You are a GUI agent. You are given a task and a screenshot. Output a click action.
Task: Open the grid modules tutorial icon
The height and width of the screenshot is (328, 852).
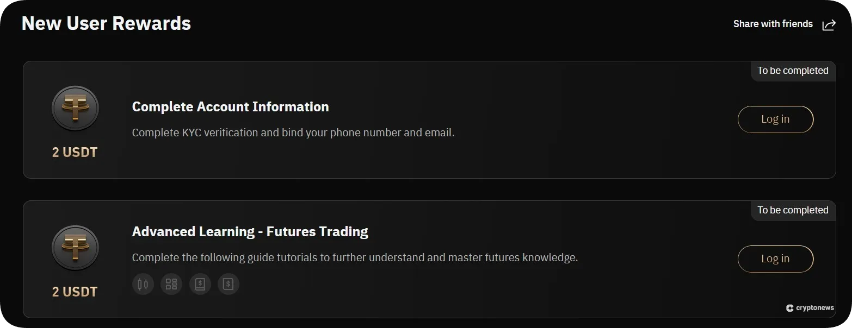(x=171, y=283)
